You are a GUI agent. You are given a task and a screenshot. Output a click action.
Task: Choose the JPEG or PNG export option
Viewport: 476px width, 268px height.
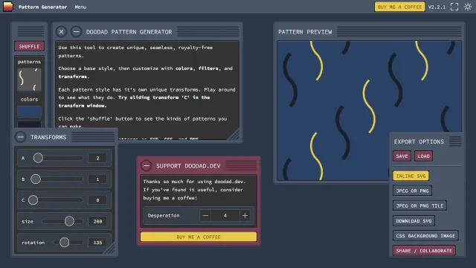[412, 191]
